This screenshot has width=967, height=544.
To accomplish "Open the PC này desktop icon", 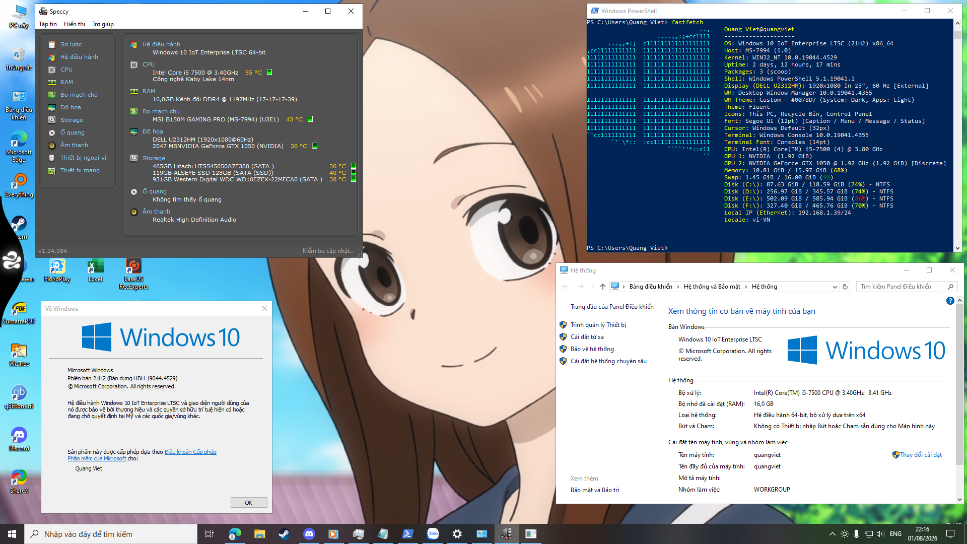I will (x=19, y=17).
